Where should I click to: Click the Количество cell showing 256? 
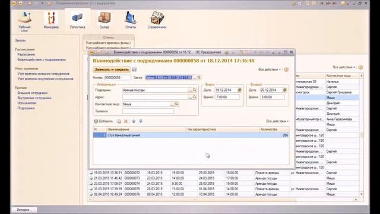(x=274, y=135)
